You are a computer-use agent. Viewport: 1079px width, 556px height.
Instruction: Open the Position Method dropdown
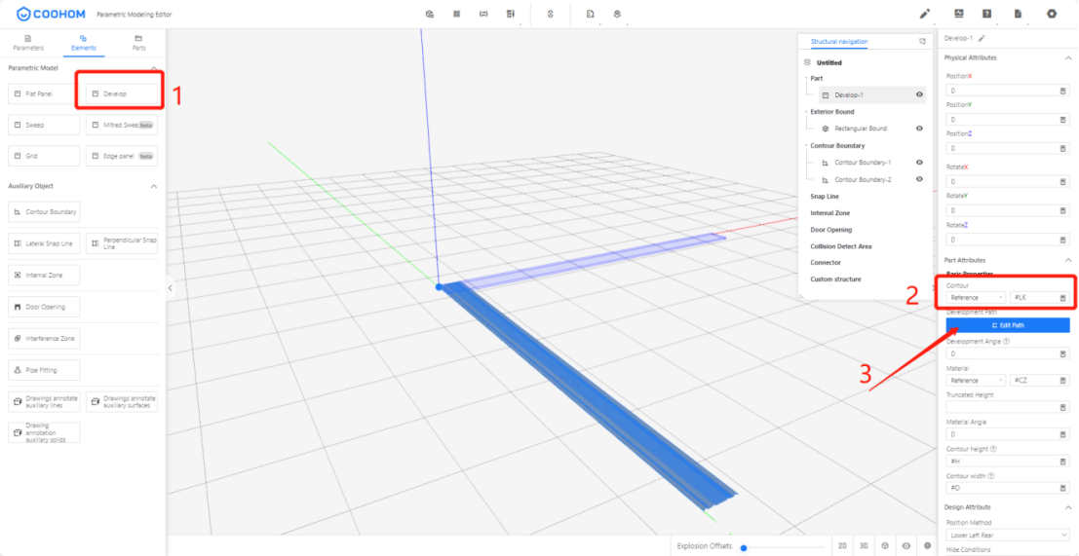[1007, 535]
